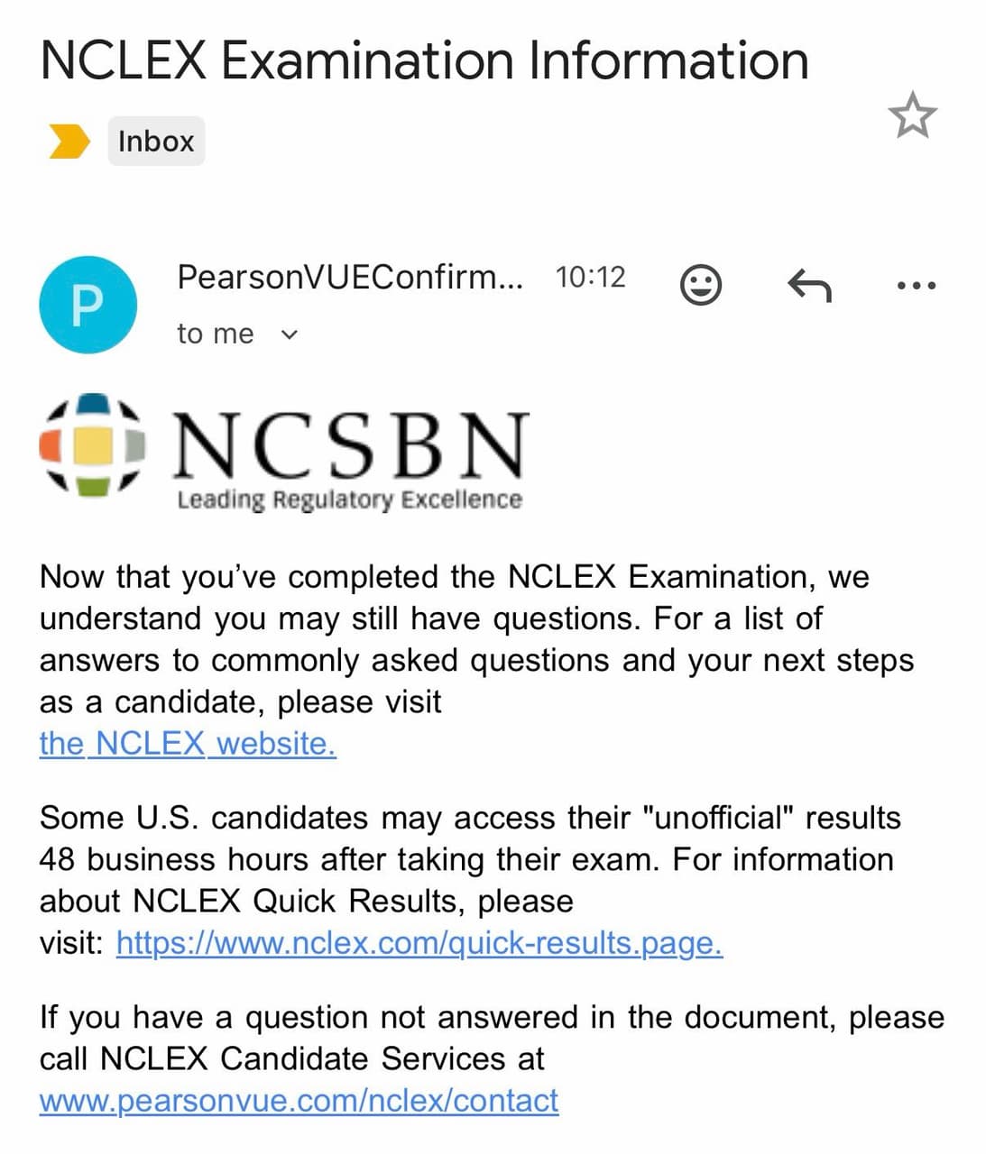This screenshot has width=986, height=1154.
Task: Open the sender's blue P avatar
Action: point(88,305)
